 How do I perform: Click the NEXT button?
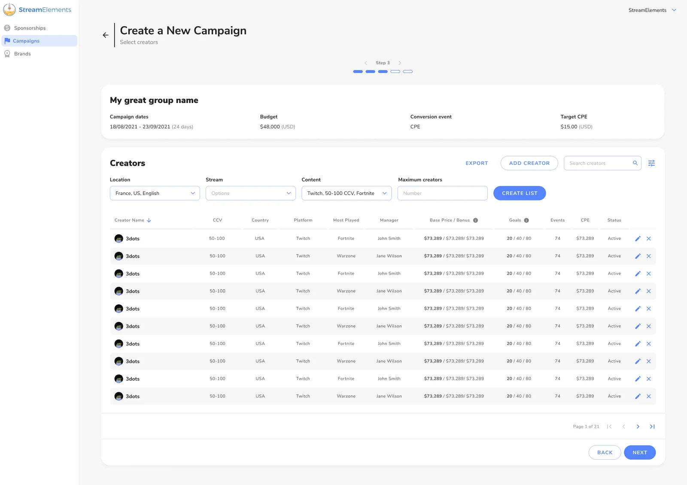[640, 452]
